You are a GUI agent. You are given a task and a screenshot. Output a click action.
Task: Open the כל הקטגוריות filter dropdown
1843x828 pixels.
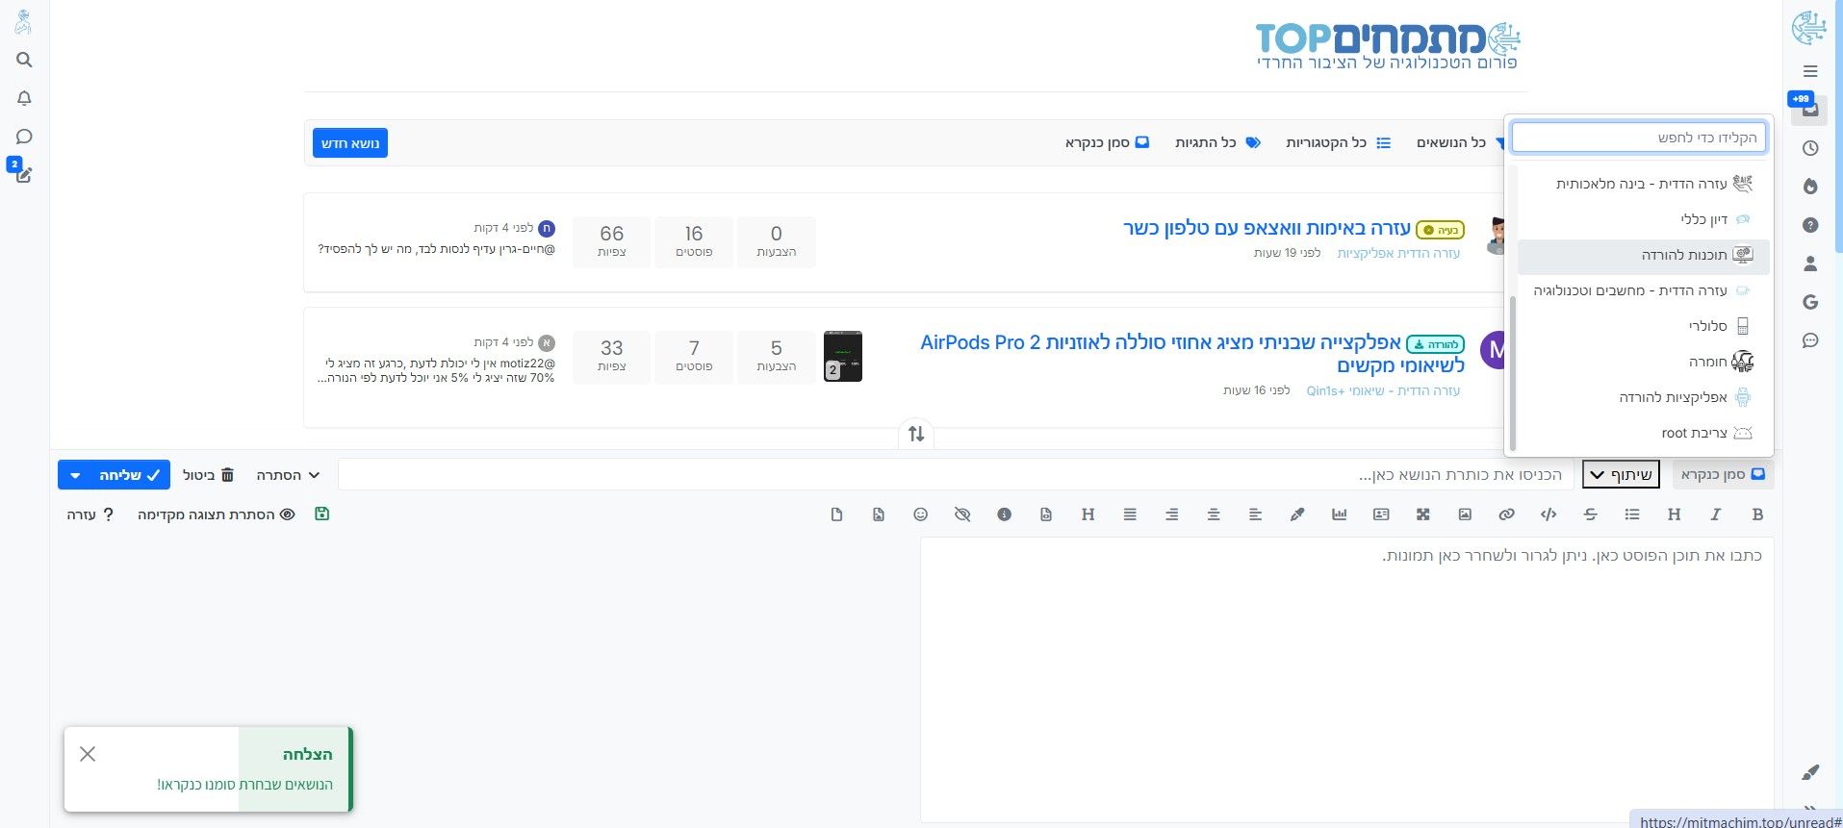[x=1339, y=142]
